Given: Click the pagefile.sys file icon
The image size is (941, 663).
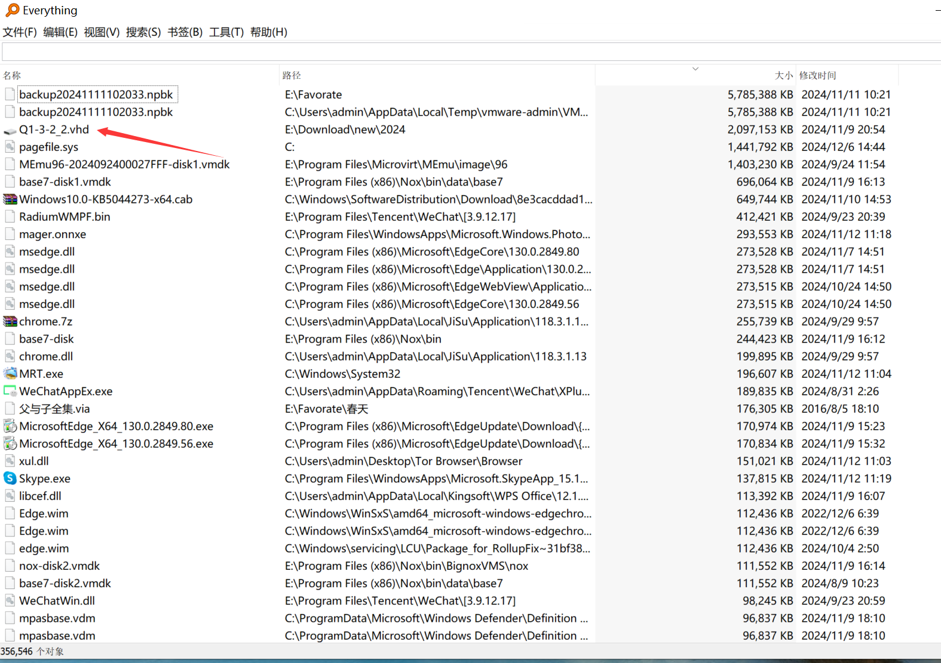Looking at the screenshot, I should [10, 147].
